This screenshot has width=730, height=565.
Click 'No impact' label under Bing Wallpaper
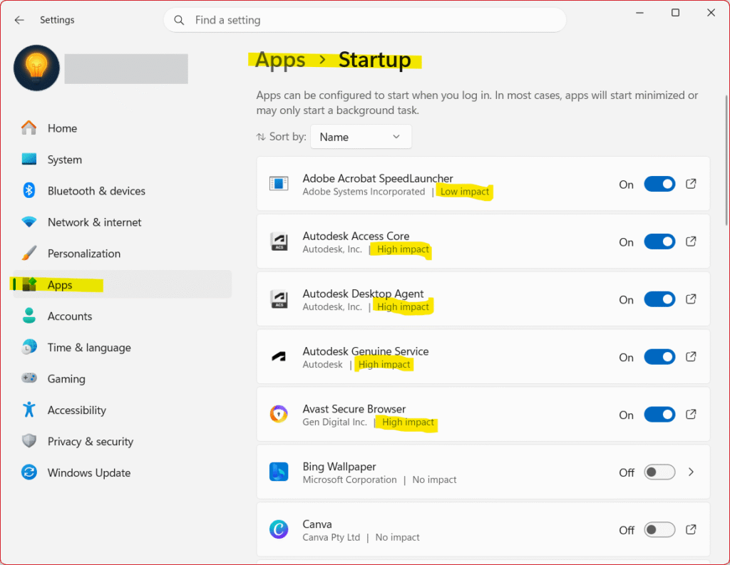434,480
